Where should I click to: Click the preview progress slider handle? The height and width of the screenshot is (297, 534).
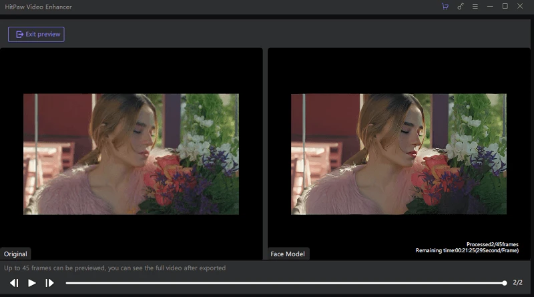tap(505, 283)
